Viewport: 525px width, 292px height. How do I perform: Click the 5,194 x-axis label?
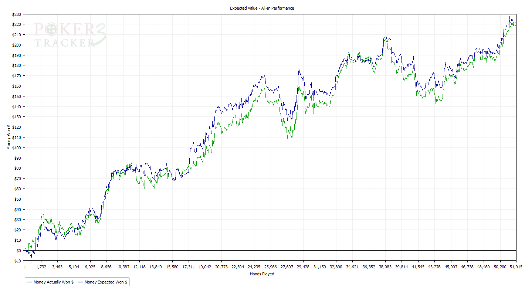[74, 266]
